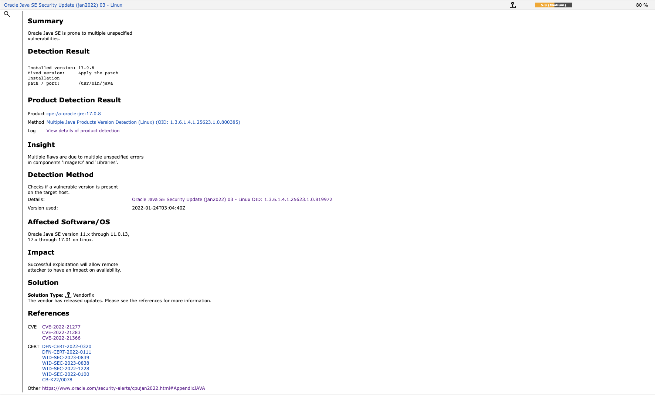
Task: Click the Installed version: 17.0.8 text
Action: coord(61,68)
